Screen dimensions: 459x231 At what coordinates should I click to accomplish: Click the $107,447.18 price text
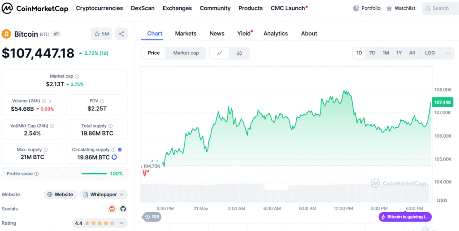click(x=38, y=53)
